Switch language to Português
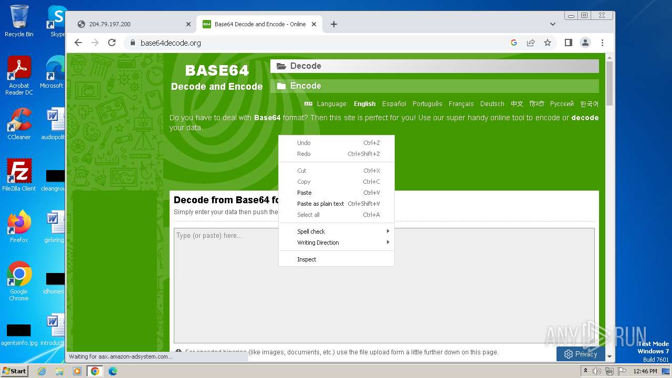 pos(427,104)
